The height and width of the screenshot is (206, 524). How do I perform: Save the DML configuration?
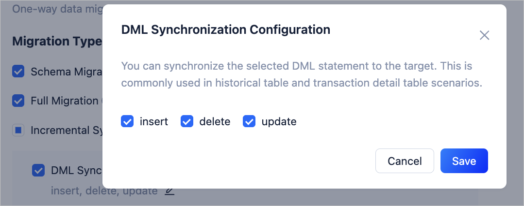point(464,161)
